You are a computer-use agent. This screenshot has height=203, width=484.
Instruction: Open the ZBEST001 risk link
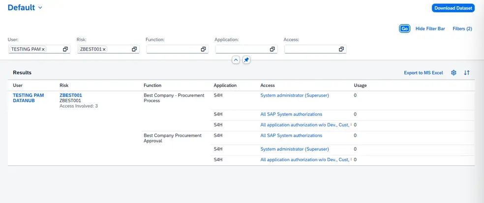(x=71, y=95)
